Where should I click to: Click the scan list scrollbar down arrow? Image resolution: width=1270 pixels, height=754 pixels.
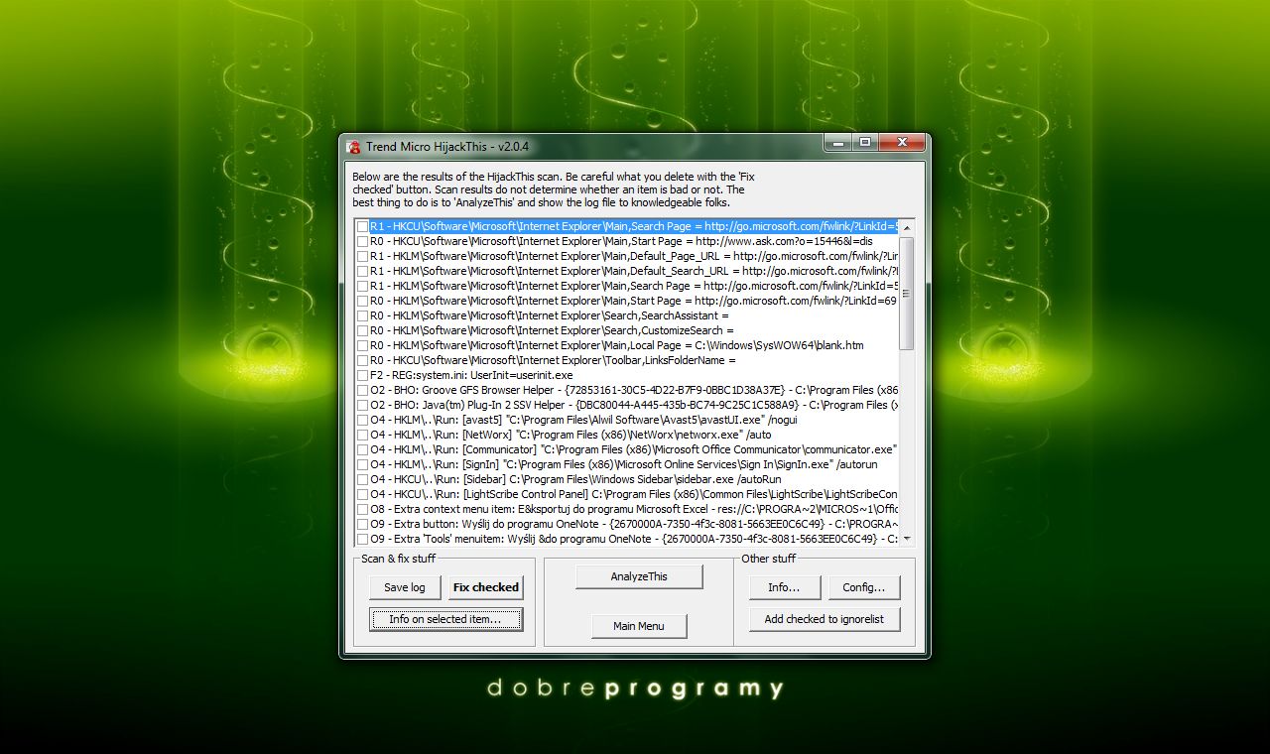[907, 538]
